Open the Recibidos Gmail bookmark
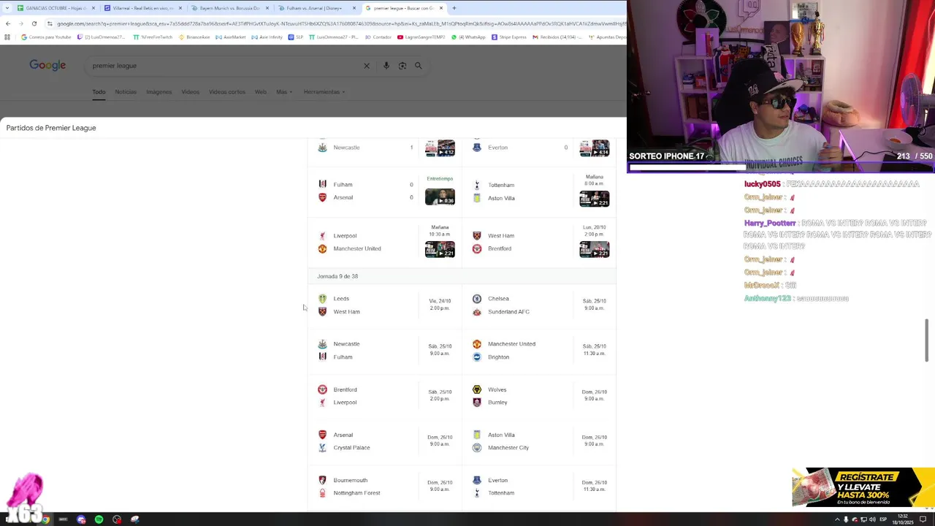The height and width of the screenshot is (526, 935). [x=557, y=37]
